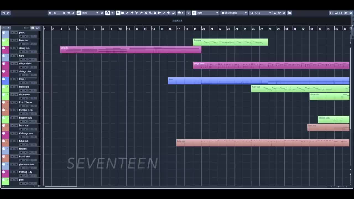Screen dimensions: 354x199
Task: Enable record on string sus track
Action: [x=21, y=52]
